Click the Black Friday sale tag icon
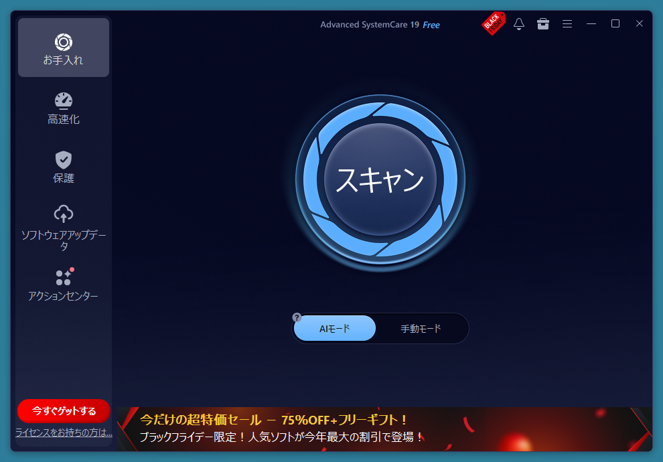 494,23
